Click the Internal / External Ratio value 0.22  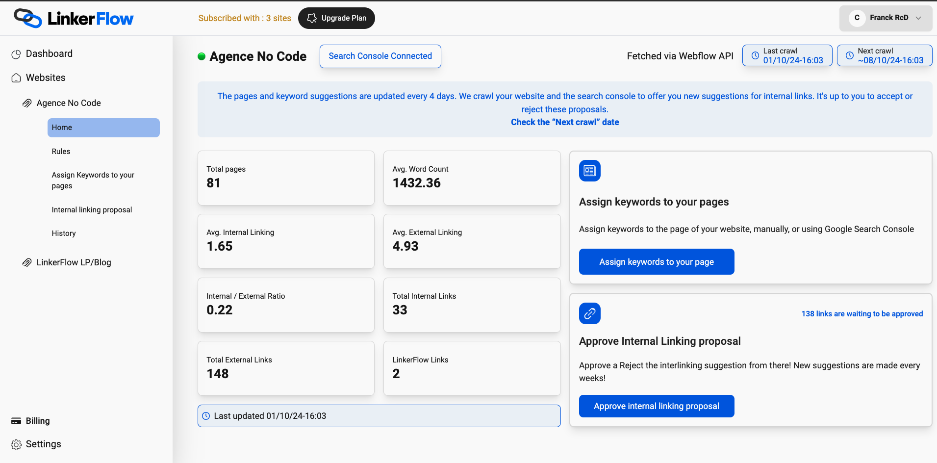[x=220, y=310]
